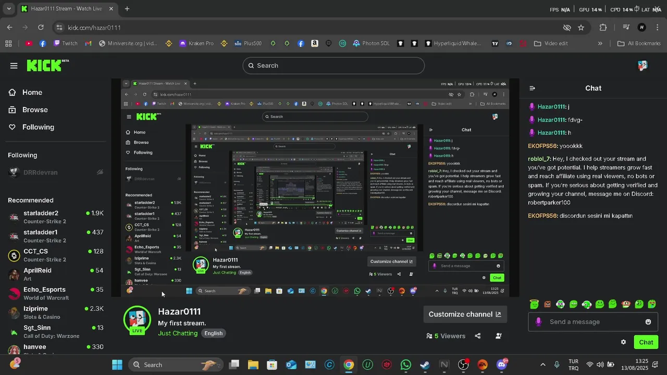Insert the halo angel emote
This screenshot has height=375, width=667.
[534, 304]
